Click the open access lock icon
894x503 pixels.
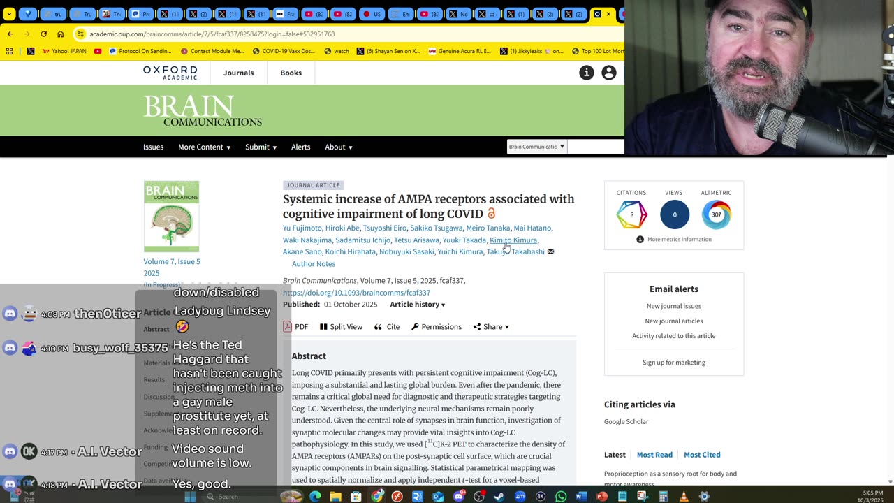click(491, 214)
